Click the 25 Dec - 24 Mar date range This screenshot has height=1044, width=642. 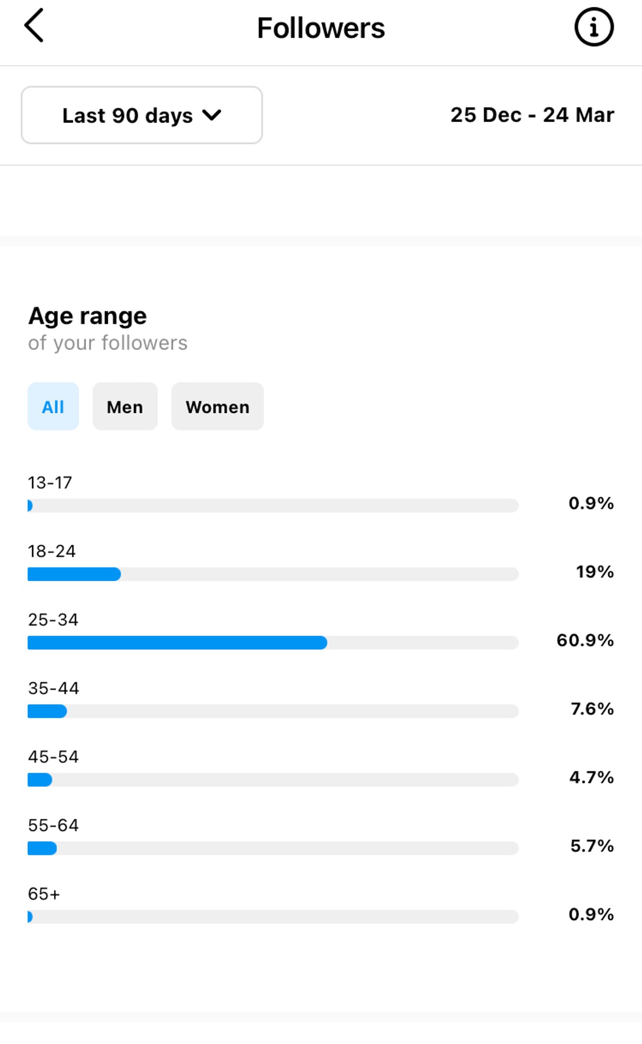[532, 115]
